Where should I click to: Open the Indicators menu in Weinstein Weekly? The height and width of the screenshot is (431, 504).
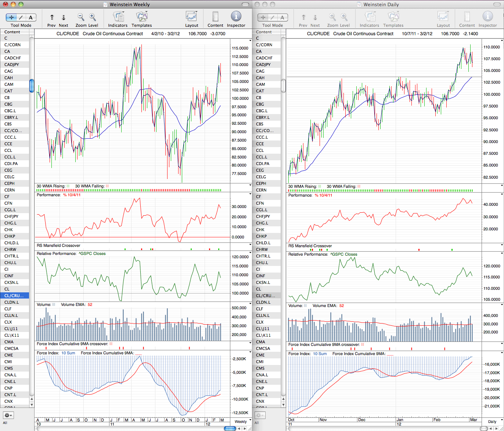click(118, 17)
